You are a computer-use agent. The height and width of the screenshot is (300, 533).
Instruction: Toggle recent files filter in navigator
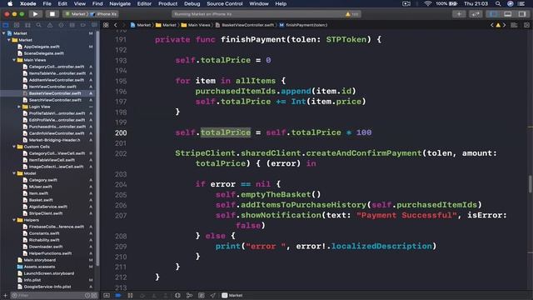tap(87, 296)
